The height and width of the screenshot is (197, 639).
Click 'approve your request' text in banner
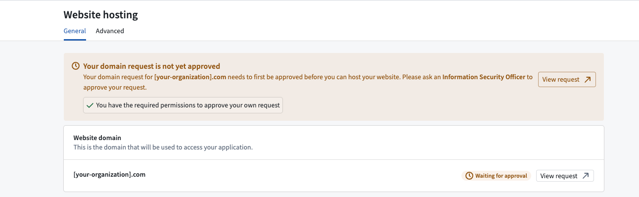114,88
